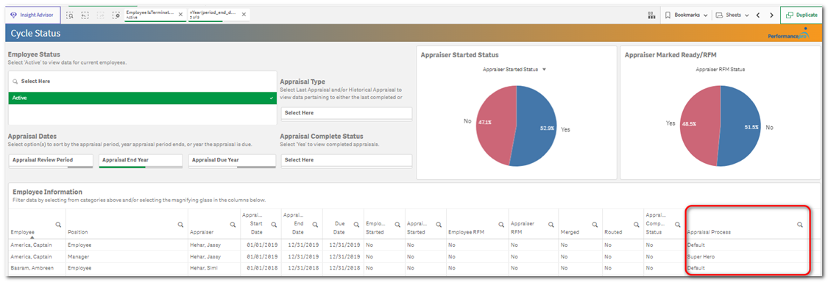Viewport: 828px width, 282px height.
Task: Search the Merged column
Action: [595, 225]
